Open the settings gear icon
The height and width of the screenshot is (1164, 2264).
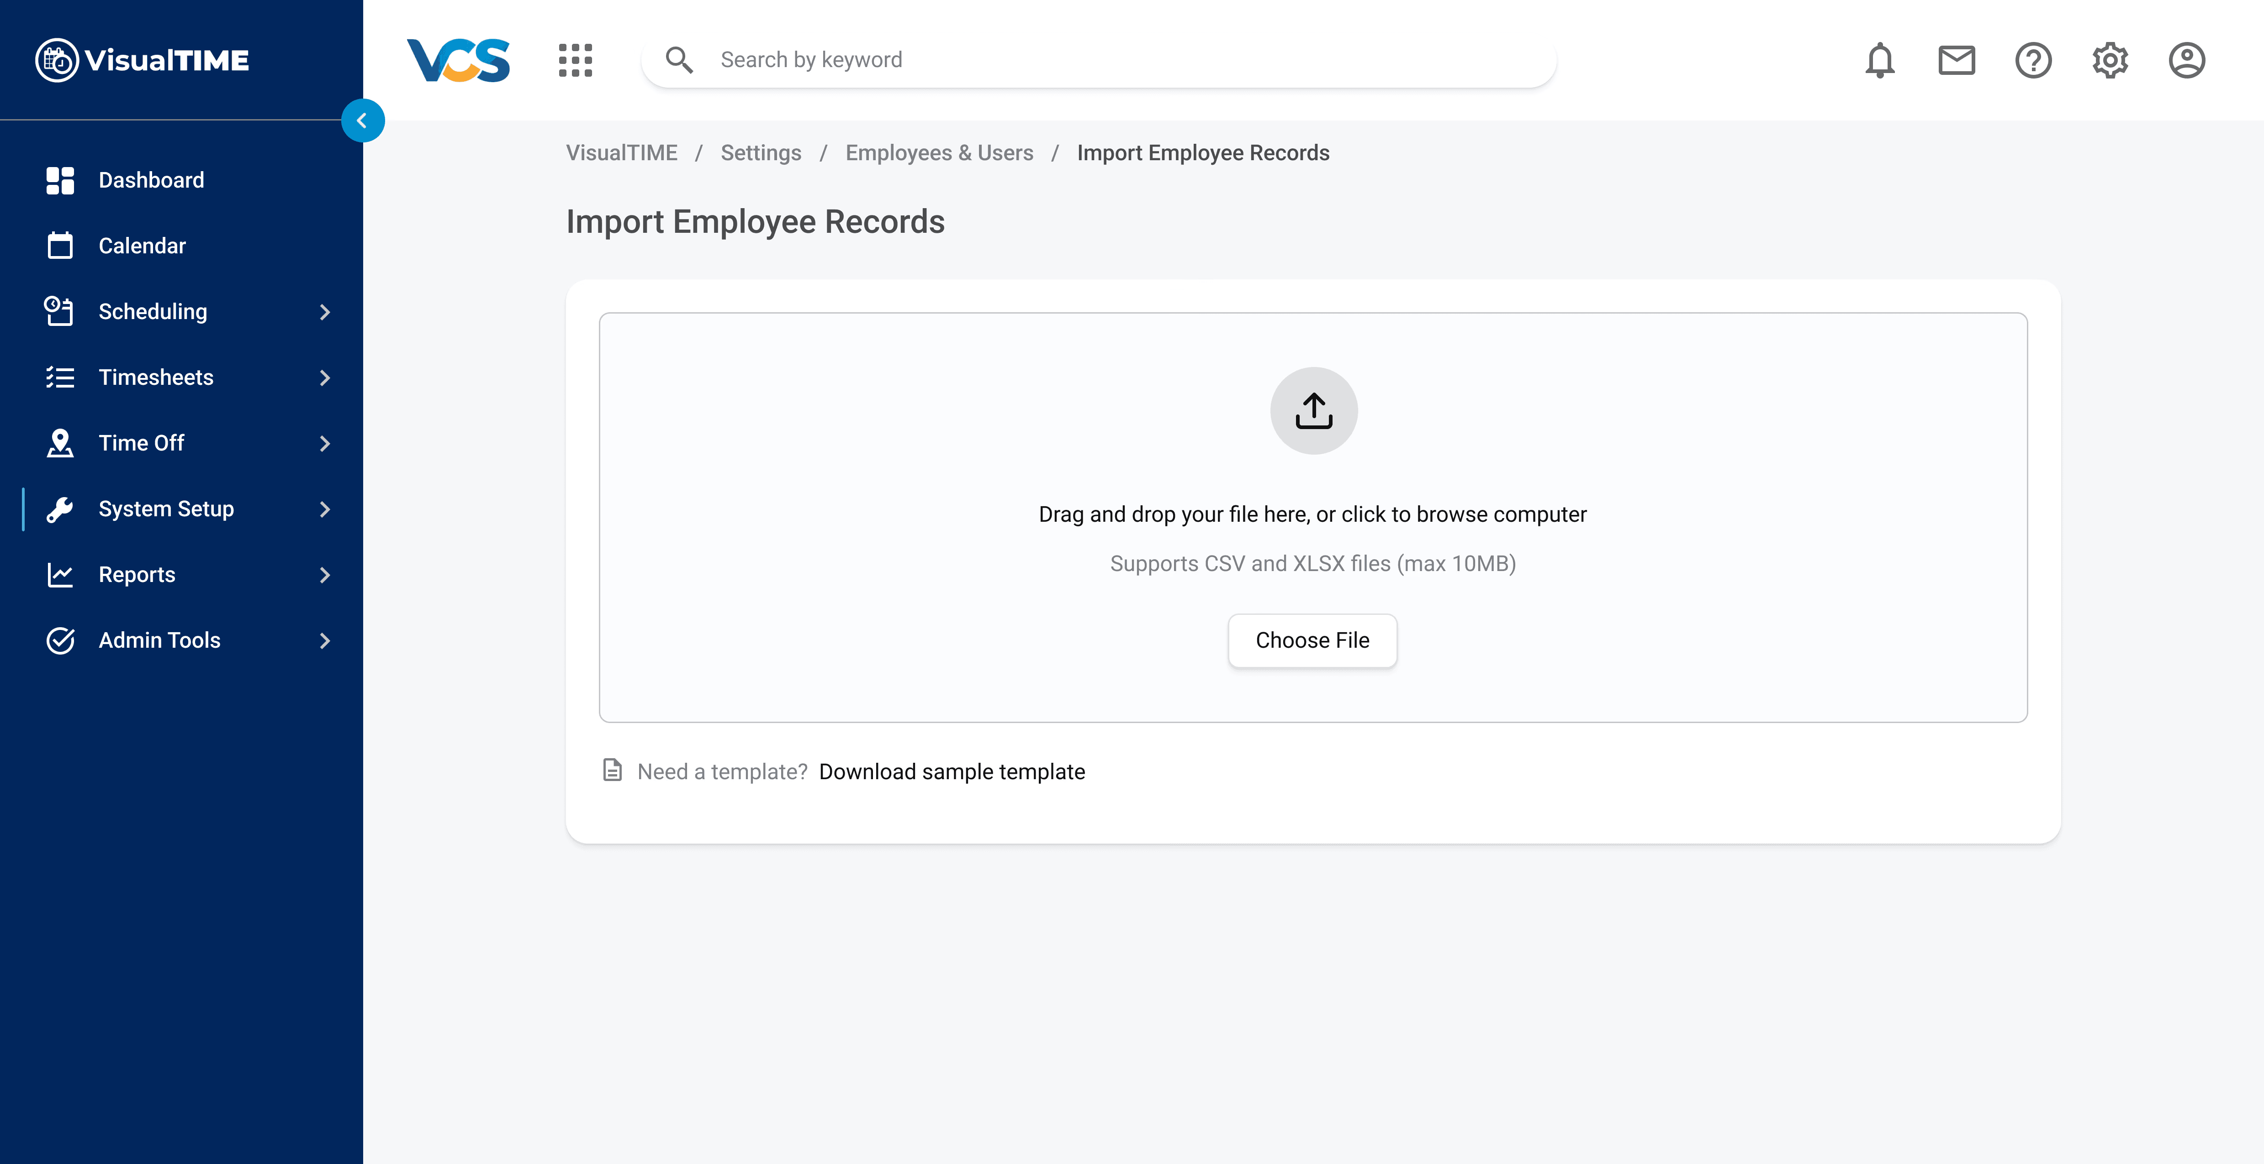tap(2109, 60)
